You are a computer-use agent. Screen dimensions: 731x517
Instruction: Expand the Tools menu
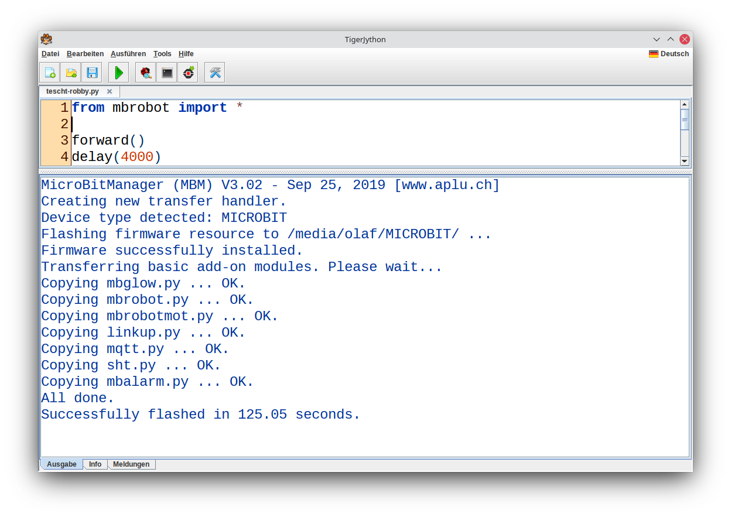tap(162, 54)
